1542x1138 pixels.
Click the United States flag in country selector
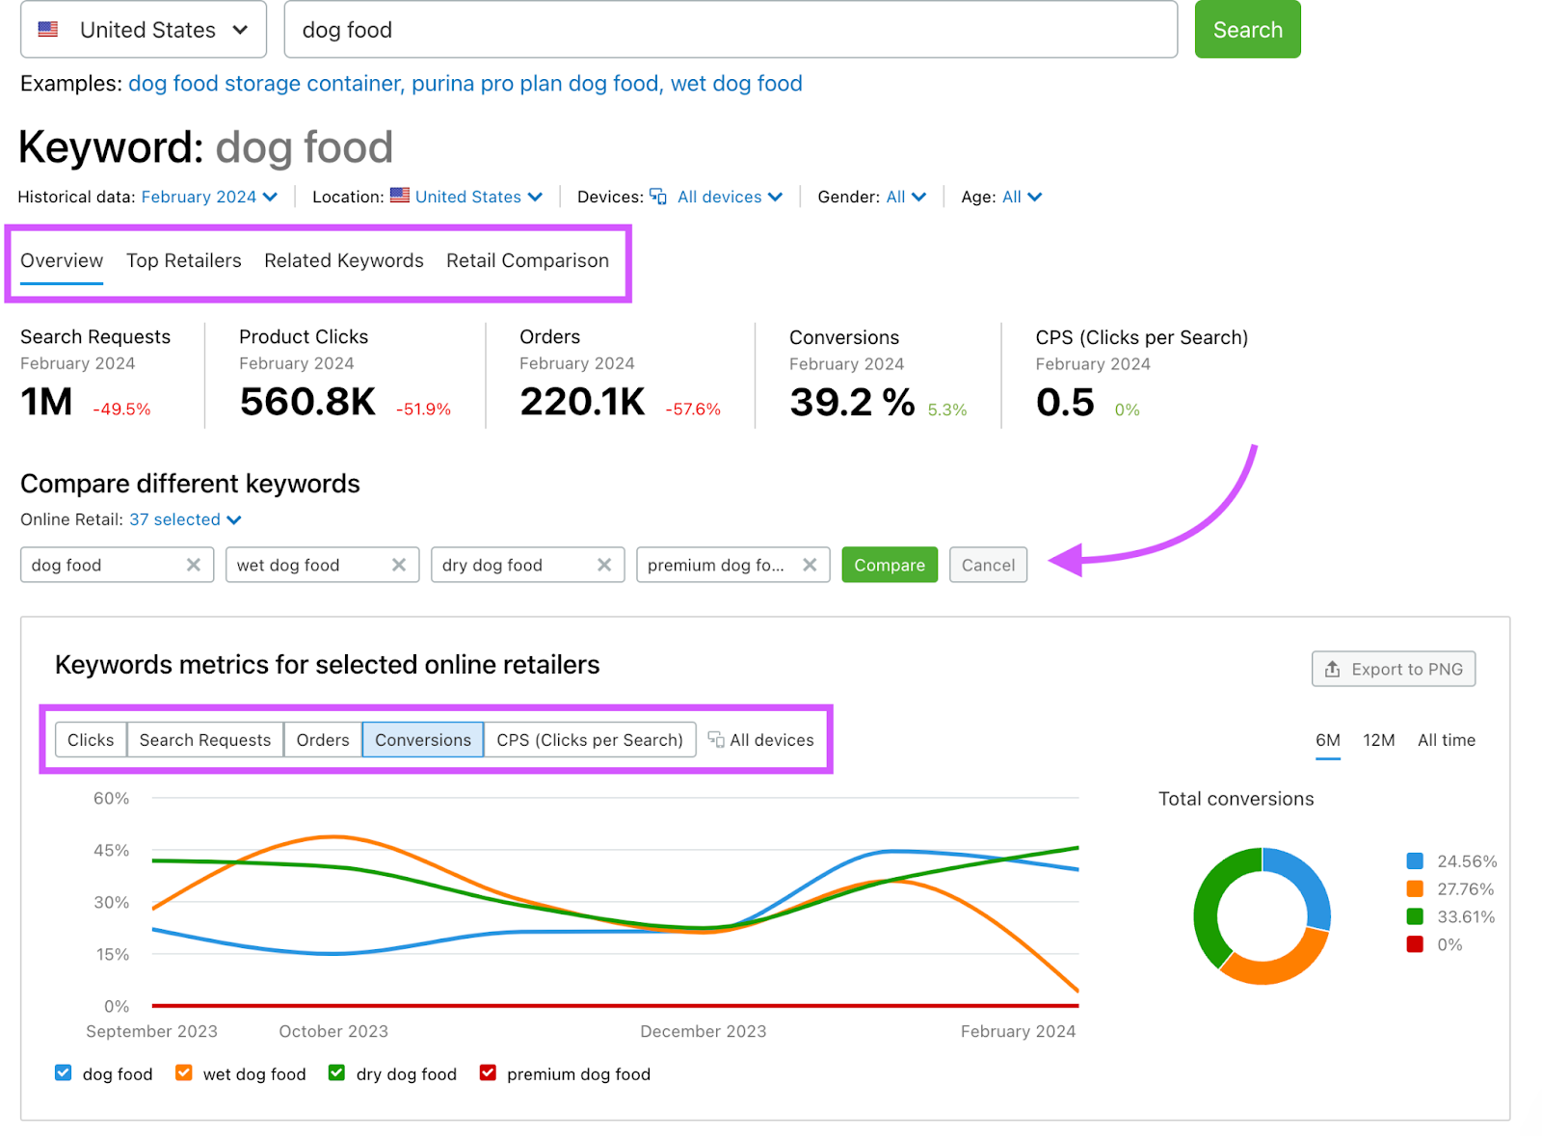(48, 30)
